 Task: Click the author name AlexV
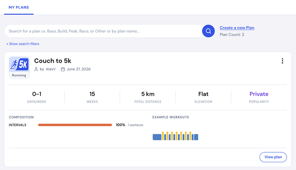click(51, 69)
